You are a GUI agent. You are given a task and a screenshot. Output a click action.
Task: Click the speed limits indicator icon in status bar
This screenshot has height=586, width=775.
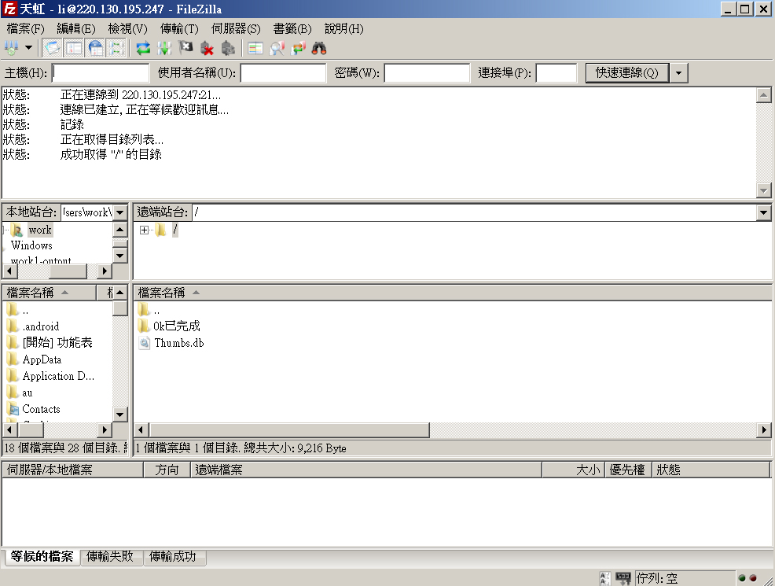[x=623, y=577]
